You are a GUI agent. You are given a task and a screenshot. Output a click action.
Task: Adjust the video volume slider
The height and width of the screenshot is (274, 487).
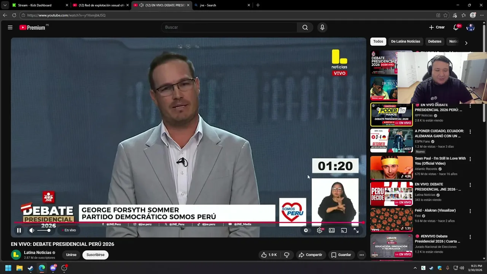[44, 230]
